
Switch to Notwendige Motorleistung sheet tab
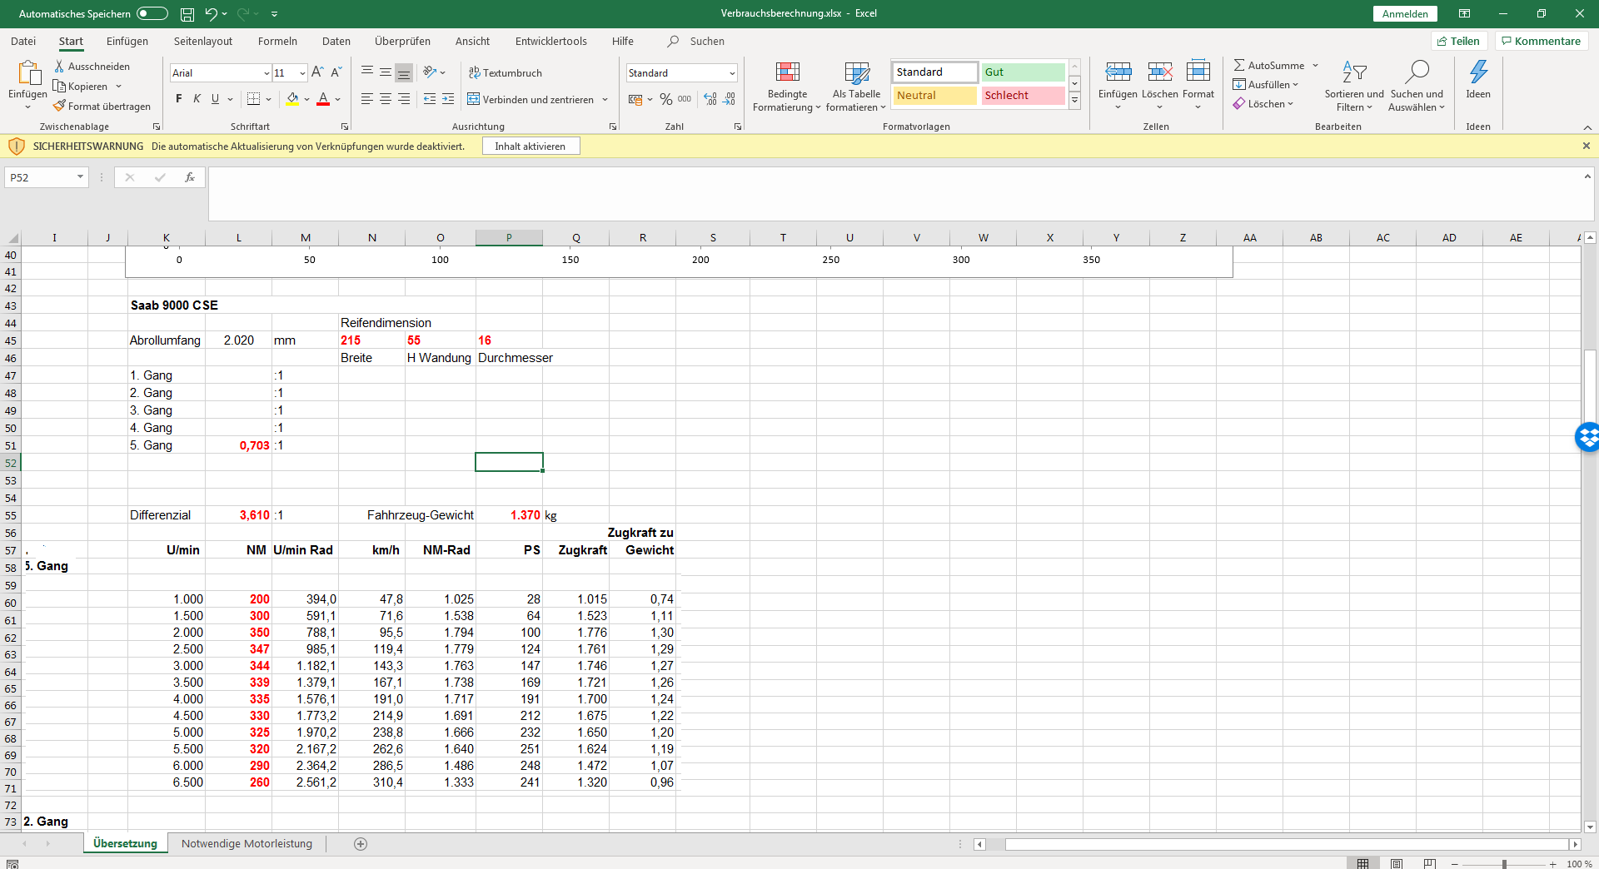tap(247, 843)
